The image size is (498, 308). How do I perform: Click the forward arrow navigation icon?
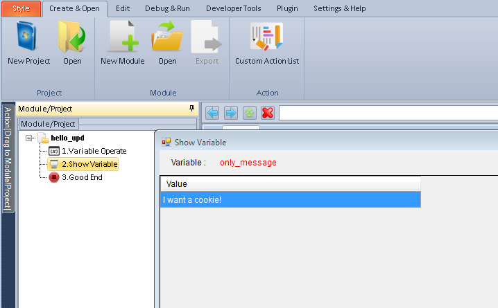pyautogui.click(x=231, y=113)
